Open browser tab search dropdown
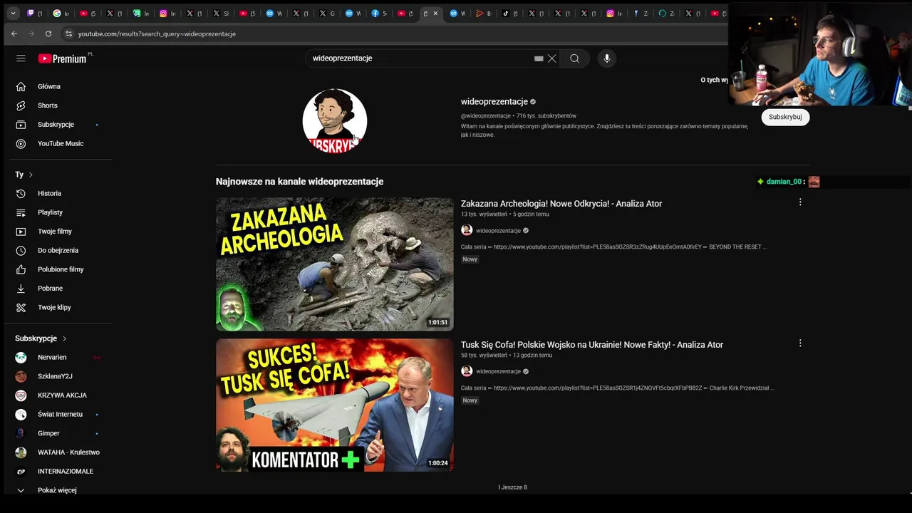The width and height of the screenshot is (912, 513). [x=13, y=14]
